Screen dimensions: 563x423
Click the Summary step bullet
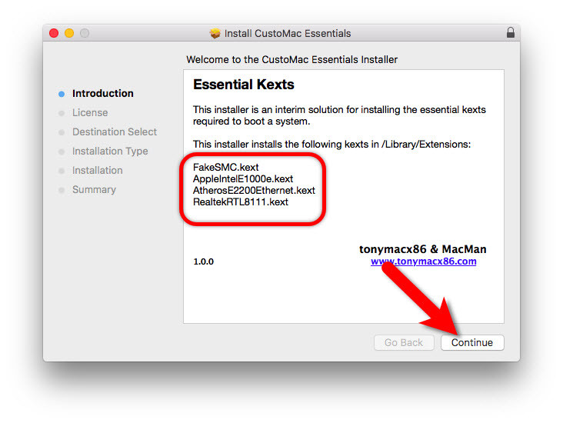coord(62,190)
